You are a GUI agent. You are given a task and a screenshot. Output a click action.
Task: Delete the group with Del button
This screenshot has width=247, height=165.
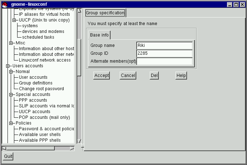click(x=154, y=76)
